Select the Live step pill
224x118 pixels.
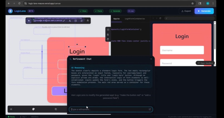[x=131, y=11]
